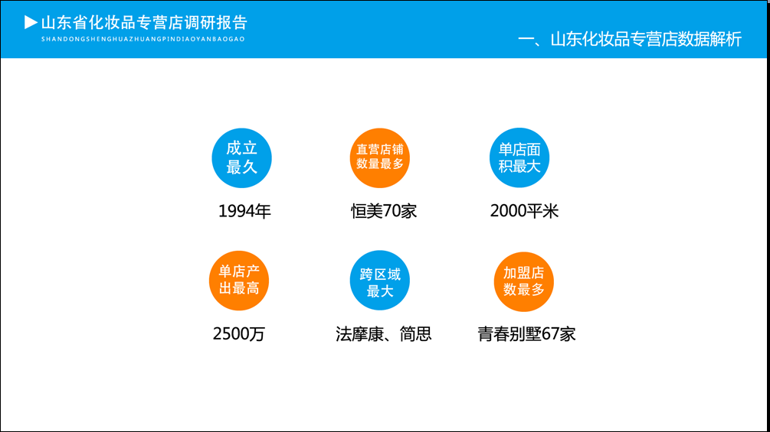770x432 pixels.
Task: Select the text 青春别墅67家
Action: [526, 333]
